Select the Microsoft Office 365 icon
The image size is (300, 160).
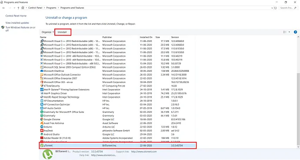coord(42,82)
